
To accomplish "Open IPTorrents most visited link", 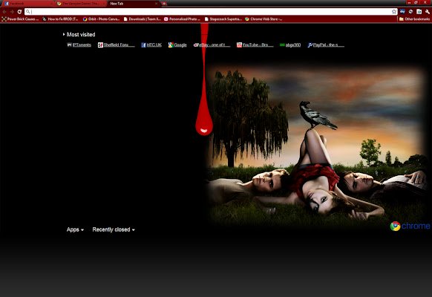I will click(79, 45).
